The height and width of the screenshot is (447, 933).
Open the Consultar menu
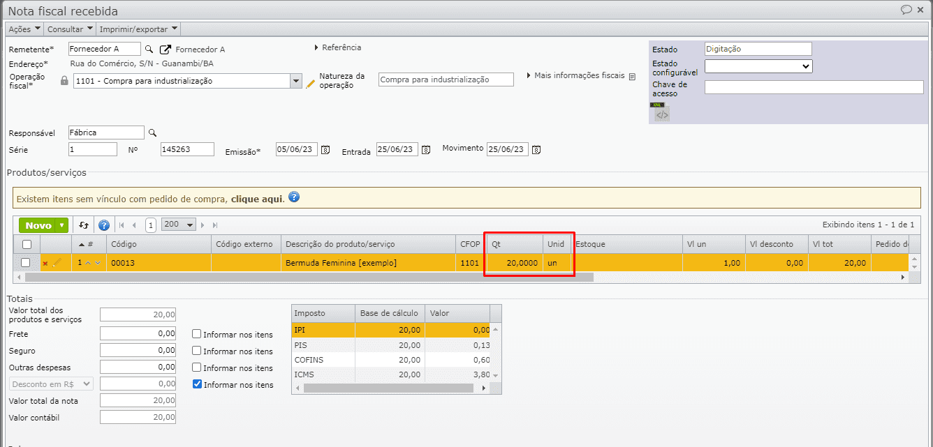pos(70,29)
